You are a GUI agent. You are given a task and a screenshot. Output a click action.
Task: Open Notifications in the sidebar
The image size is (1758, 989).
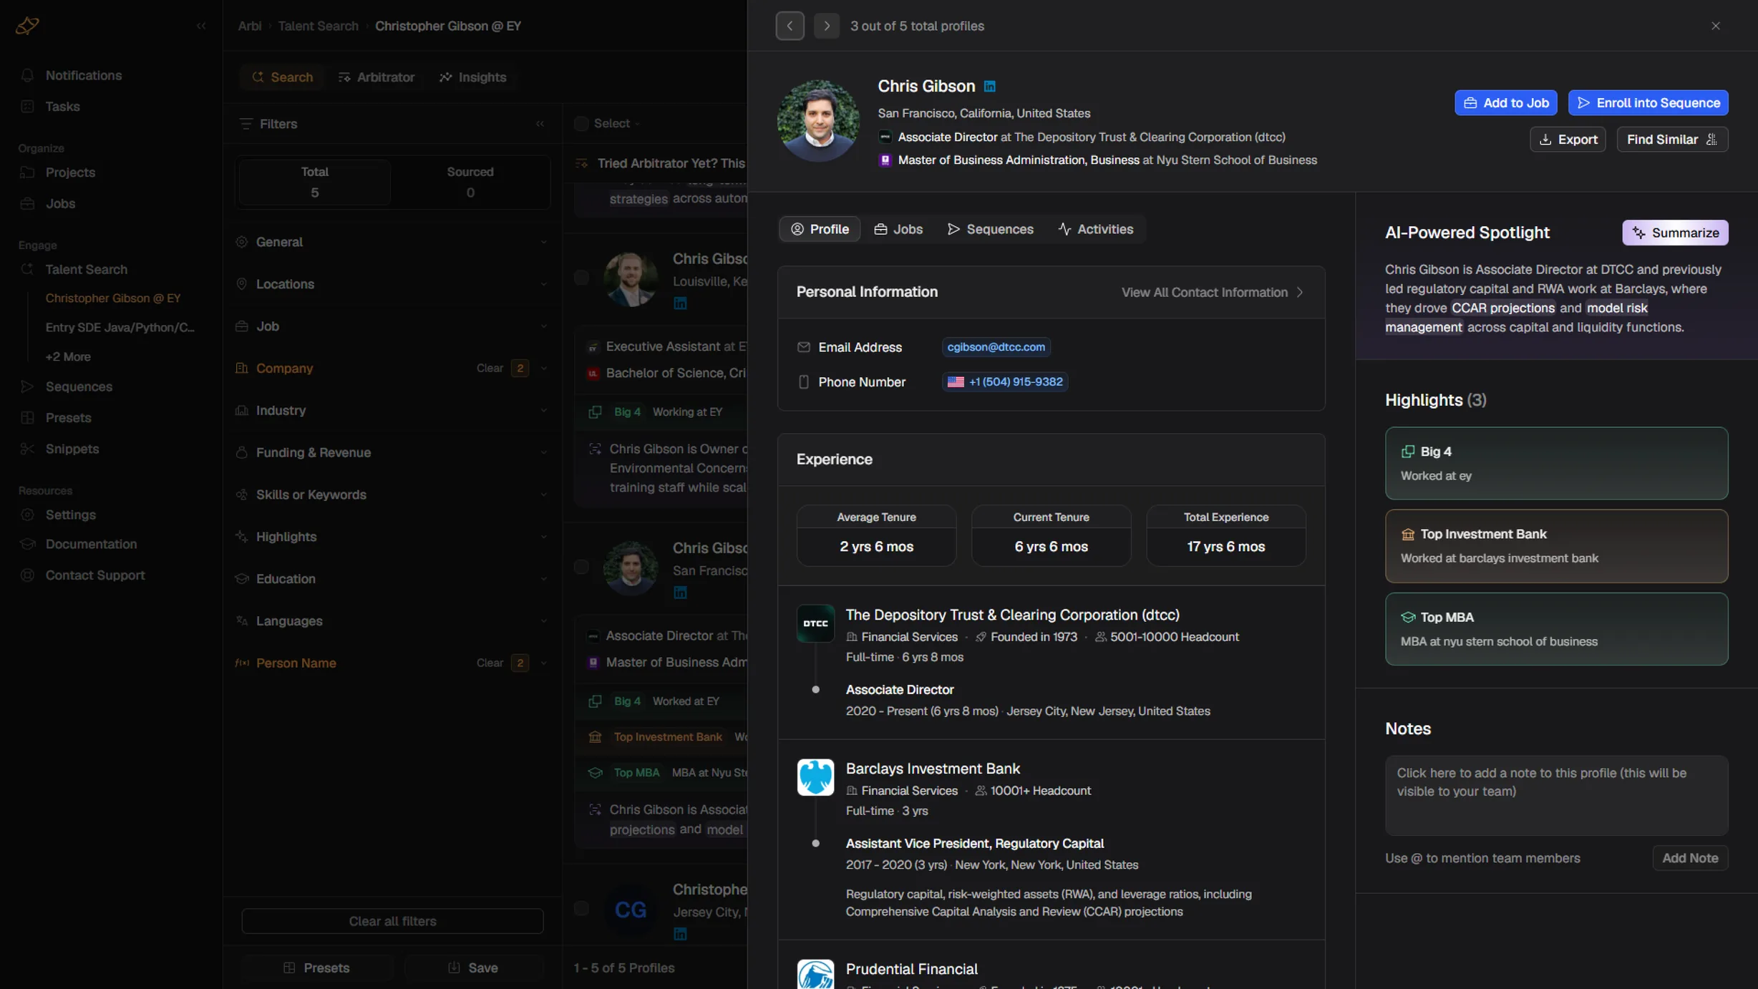point(83,76)
